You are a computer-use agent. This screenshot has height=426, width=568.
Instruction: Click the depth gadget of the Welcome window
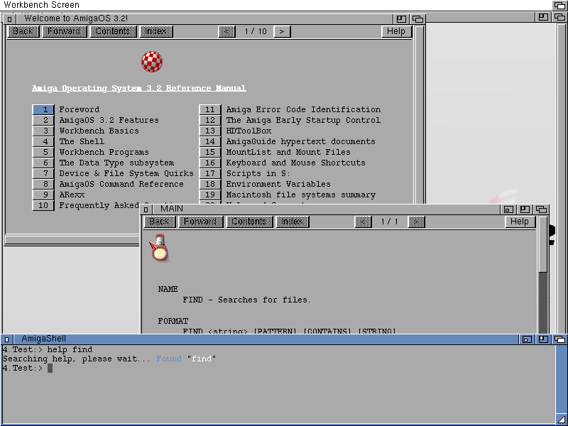(417, 19)
